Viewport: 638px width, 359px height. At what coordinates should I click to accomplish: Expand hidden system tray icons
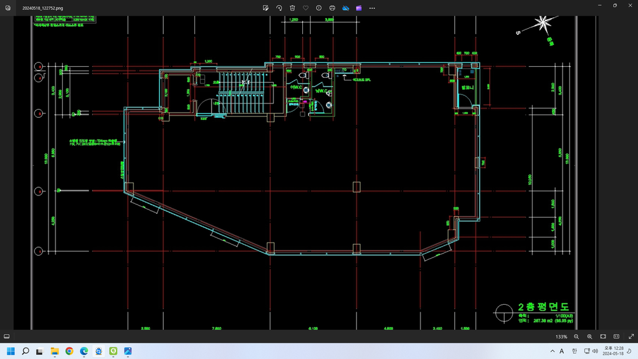click(551, 351)
